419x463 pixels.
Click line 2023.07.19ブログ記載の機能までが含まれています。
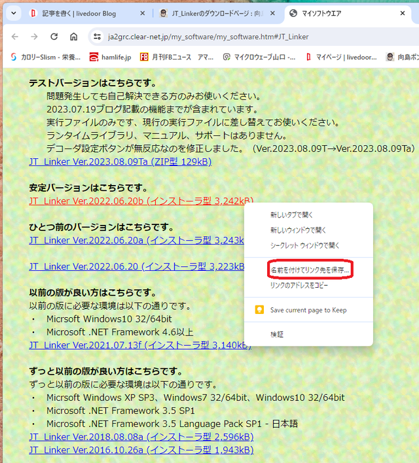point(153,110)
